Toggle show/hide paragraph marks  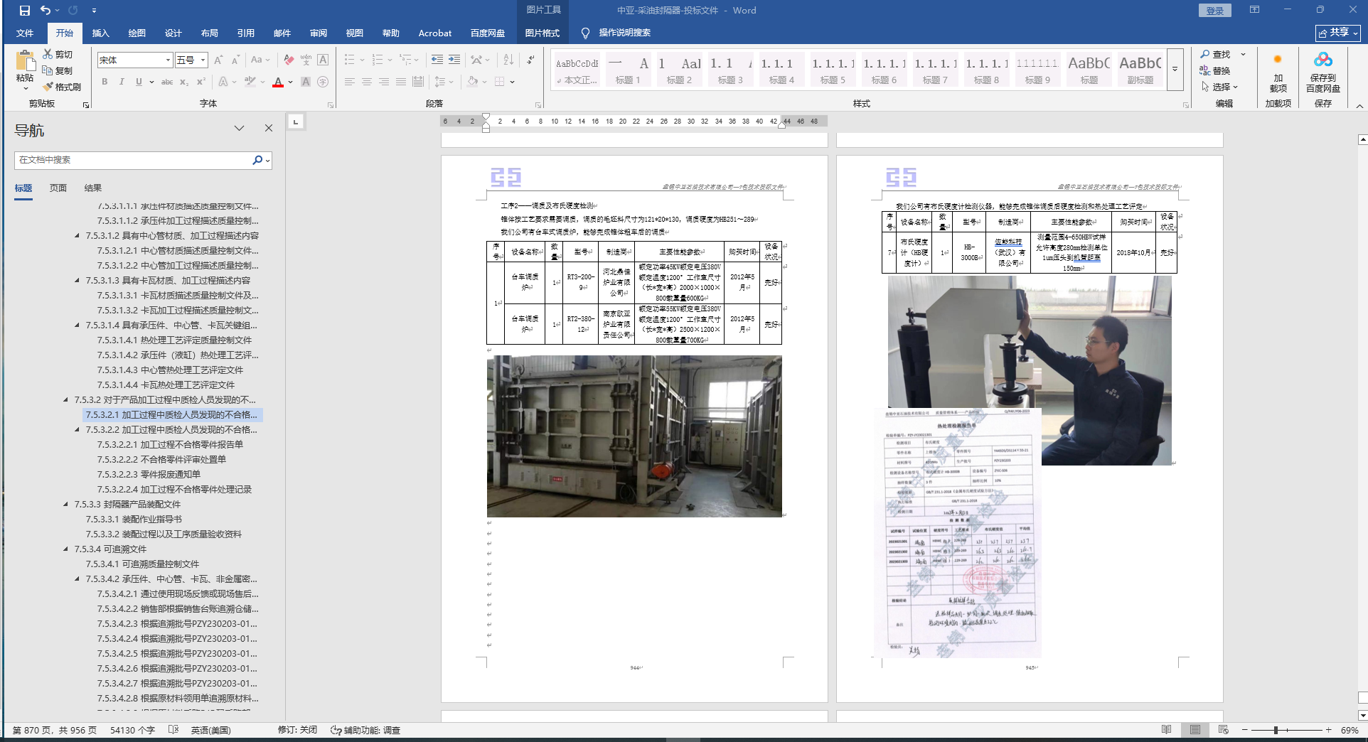tap(531, 60)
